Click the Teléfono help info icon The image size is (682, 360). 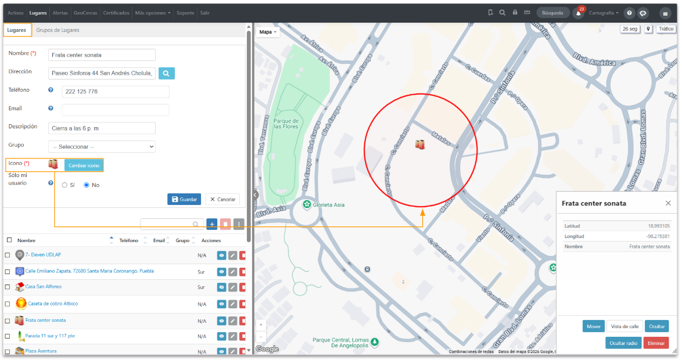(x=51, y=90)
